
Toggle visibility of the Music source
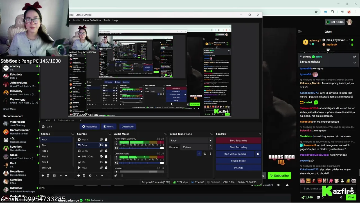pyautogui.click(x=101, y=140)
